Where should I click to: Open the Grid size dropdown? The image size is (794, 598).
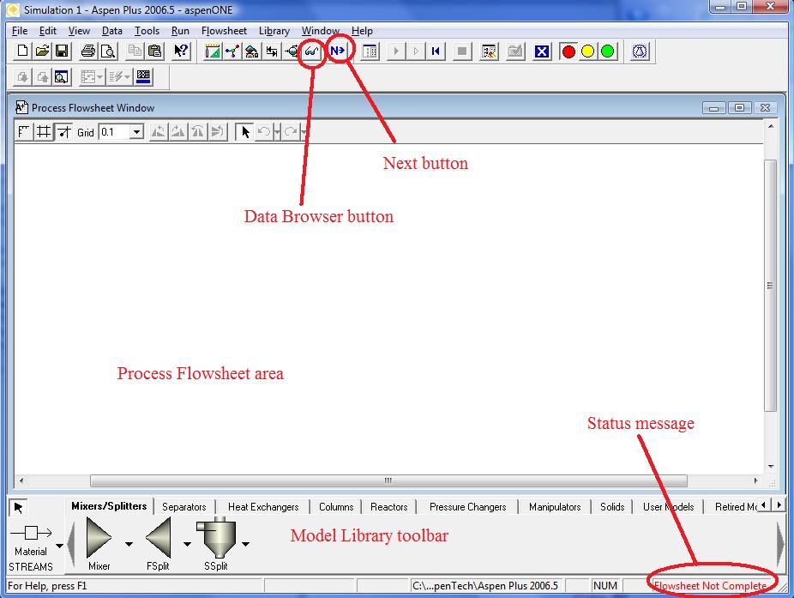135,132
